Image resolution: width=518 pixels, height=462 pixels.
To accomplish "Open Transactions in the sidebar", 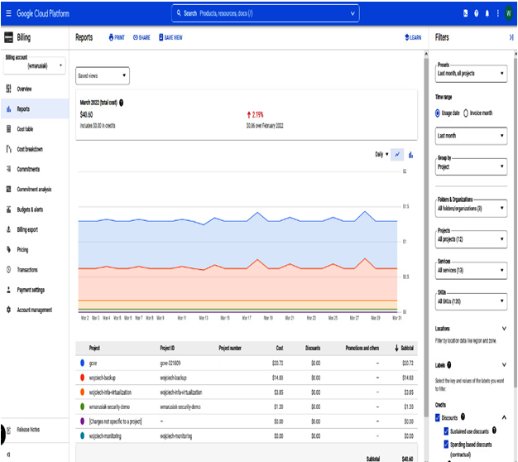I will [x=35, y=269].
